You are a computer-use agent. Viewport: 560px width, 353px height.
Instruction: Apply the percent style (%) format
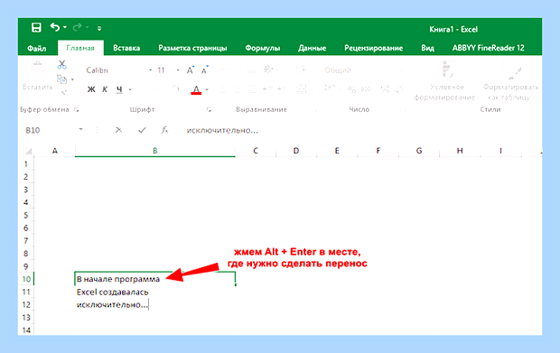pyautogui.click(x=351, y=89)
